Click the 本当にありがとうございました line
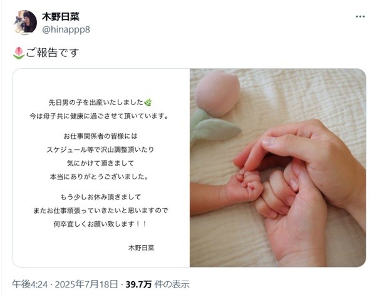Screen dimensions: 375x295 pyautogui.click(x=100, y=177)
